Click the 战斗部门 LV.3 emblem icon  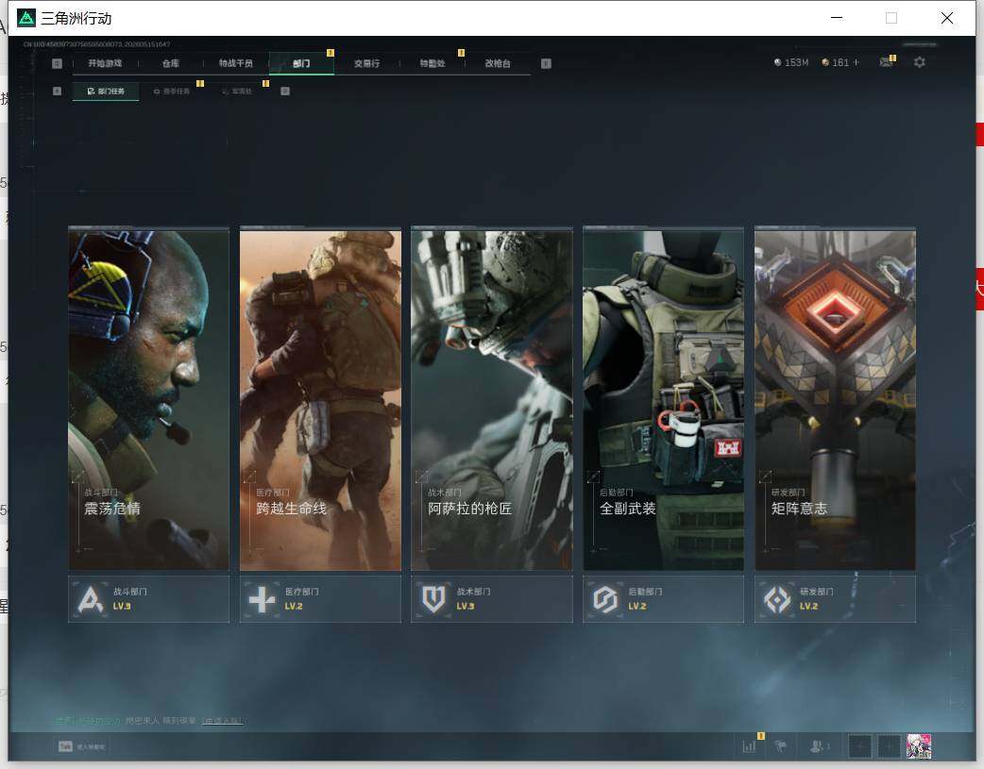pos(91,599)
